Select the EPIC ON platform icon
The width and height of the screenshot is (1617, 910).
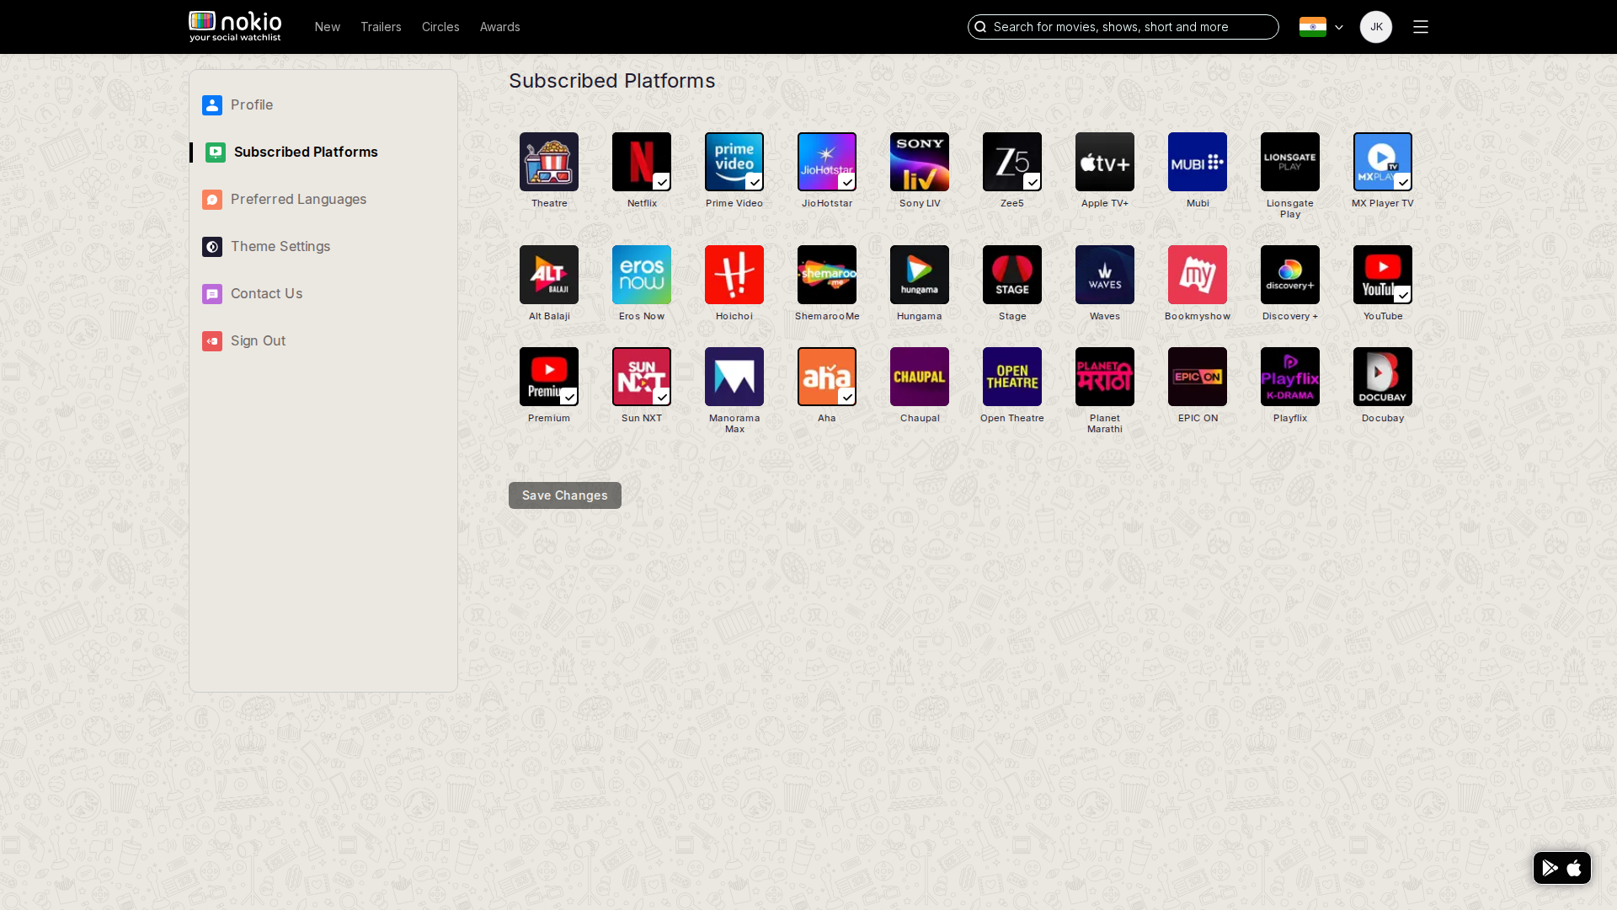(1198, 377)
